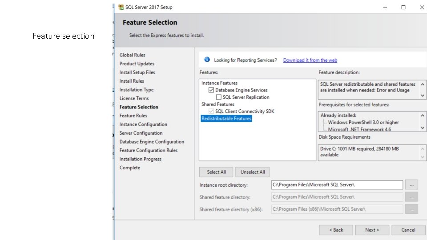Viewport: 427px width, 240px height.
Task: Select Install Setup Files step
Action: pyautogui.click(x=137, y=72)
